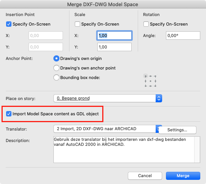This screenshot has height=184, width=206.
Task: Choose Drawing's own anchor point option
Action: pos(56,68)
